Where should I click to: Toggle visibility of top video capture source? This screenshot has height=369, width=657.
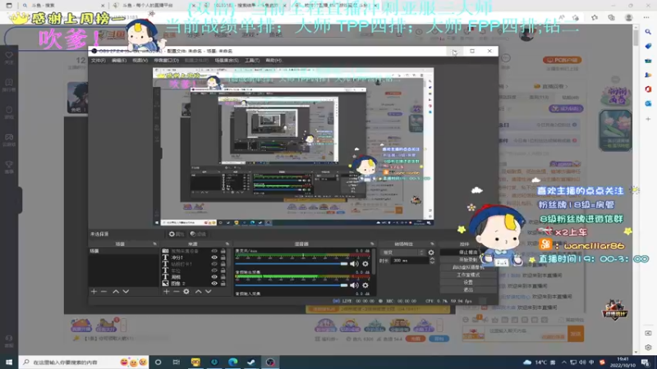(214, 252)
